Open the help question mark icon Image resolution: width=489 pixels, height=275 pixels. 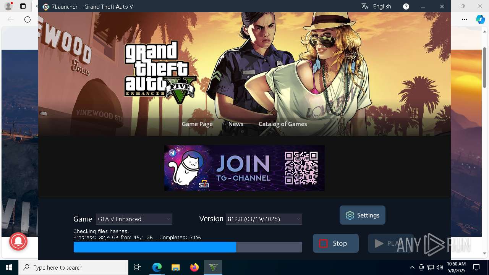(406, 6)
